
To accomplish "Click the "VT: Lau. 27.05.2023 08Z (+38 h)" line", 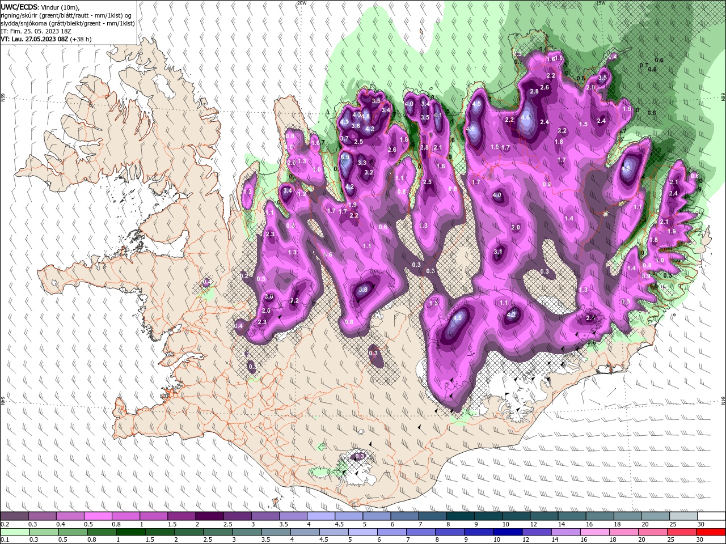I will click(46, 39).
